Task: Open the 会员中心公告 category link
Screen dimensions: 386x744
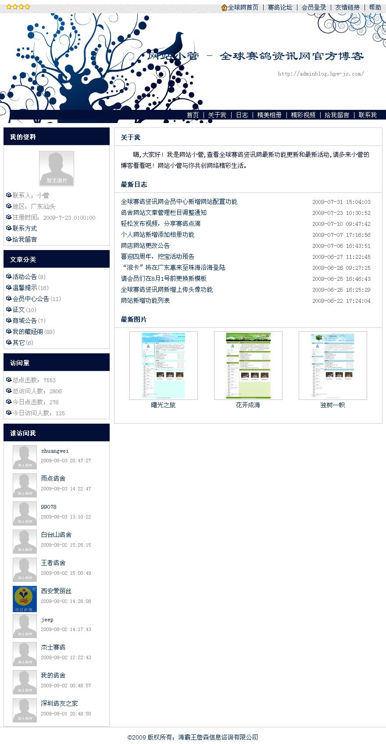Action: [x=31, y=299]
